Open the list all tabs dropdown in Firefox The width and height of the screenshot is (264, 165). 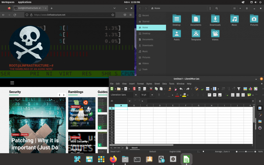point(114,8)
